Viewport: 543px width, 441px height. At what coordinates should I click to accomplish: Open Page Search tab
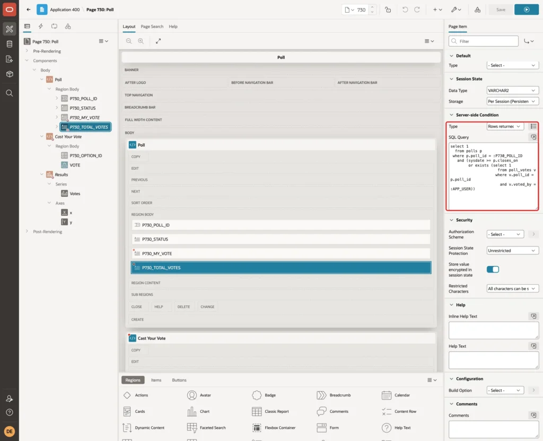(152, 27)
